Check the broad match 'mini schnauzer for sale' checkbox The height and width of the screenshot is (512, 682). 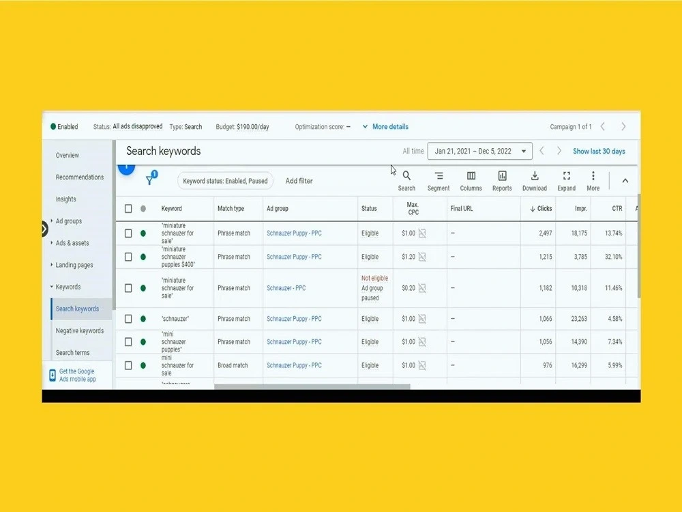(128, 365)
